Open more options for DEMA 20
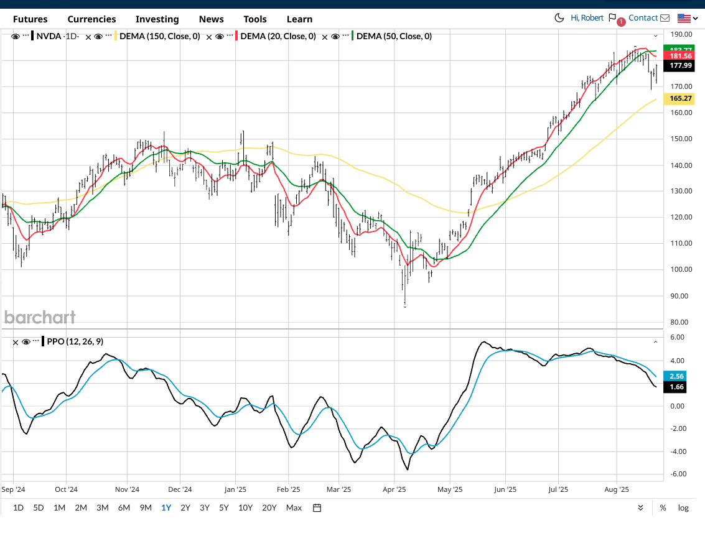Viewport: 705px width, 541px height. (x=230, y=35)
